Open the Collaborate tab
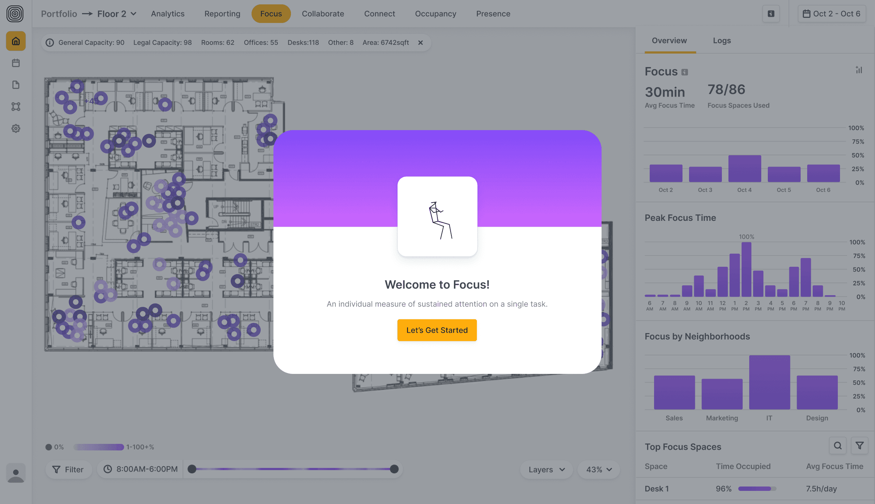 tap(323, 14)
